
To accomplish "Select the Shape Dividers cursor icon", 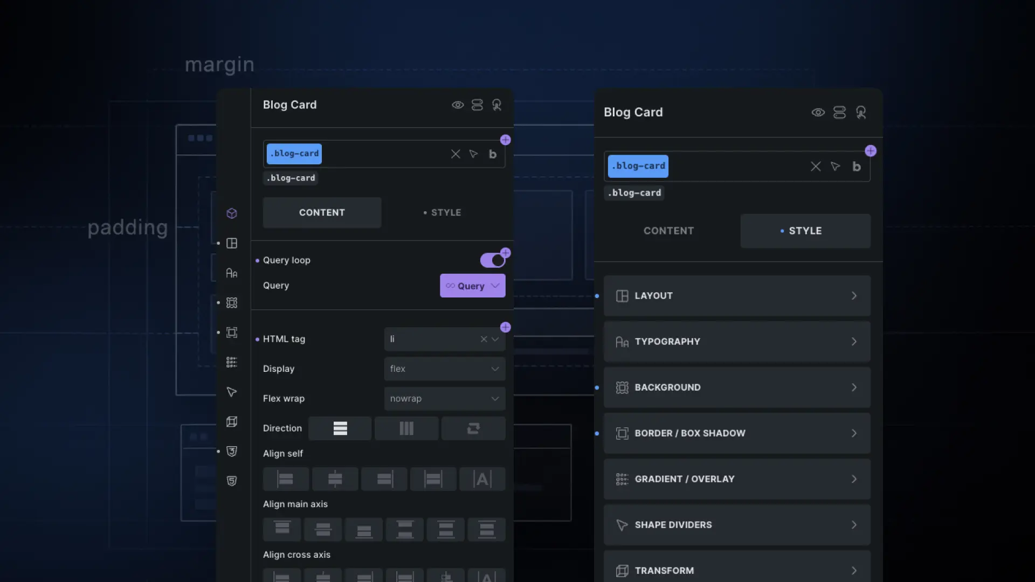I will tap(232, 392).
